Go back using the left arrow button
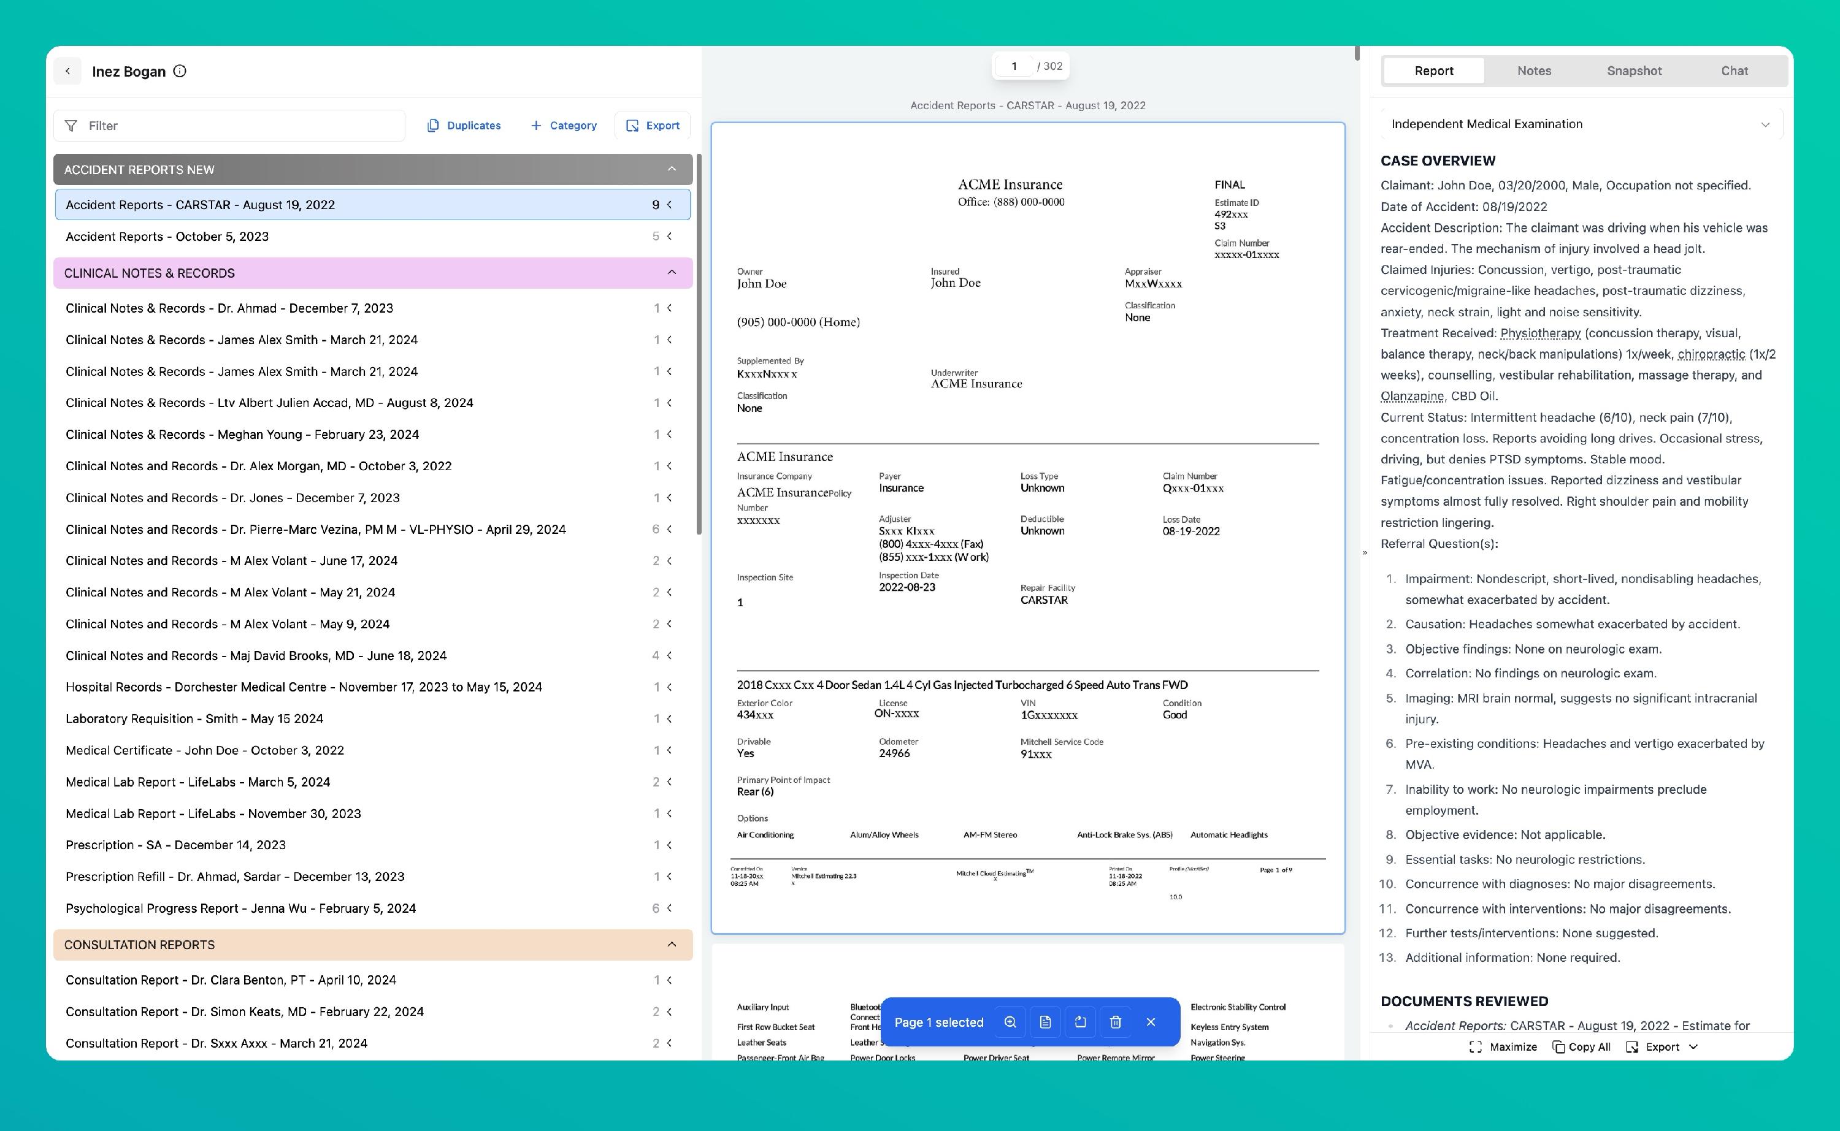Image resolution: width=1840 pixels, height=1131 pixels. (67, 71)
